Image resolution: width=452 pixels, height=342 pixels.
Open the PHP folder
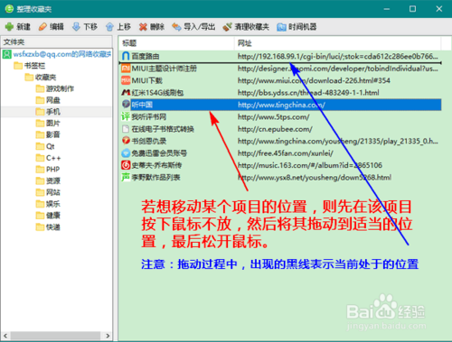[48, 170]
